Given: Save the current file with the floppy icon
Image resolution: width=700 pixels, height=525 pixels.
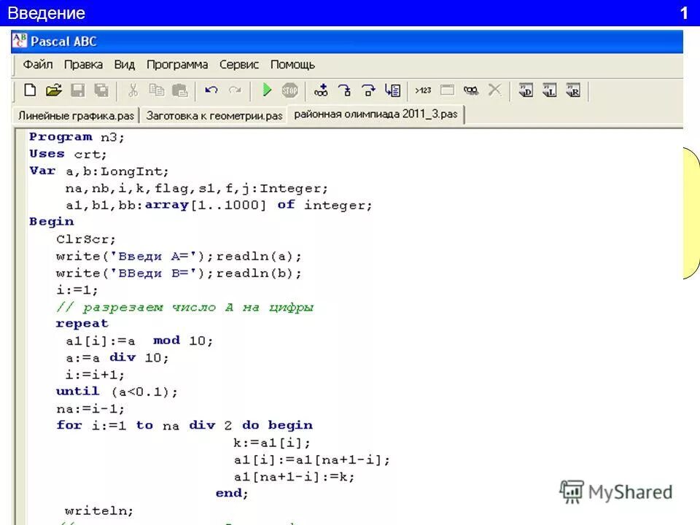Looking at the screenshot, I should point(78,90).
